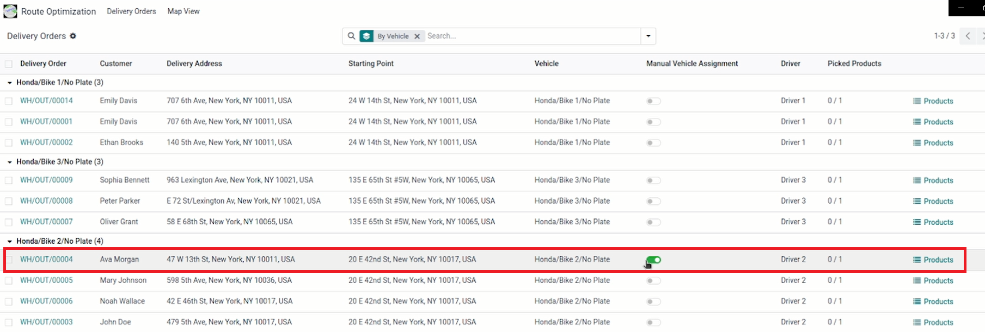Viewport: 985px width, 332px height.
Task: Open Products list for WH/OUT/00008
Action: [x=933, y=201]
